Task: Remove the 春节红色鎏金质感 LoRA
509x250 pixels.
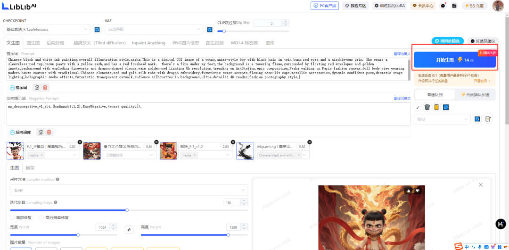Action: point(156,142)
